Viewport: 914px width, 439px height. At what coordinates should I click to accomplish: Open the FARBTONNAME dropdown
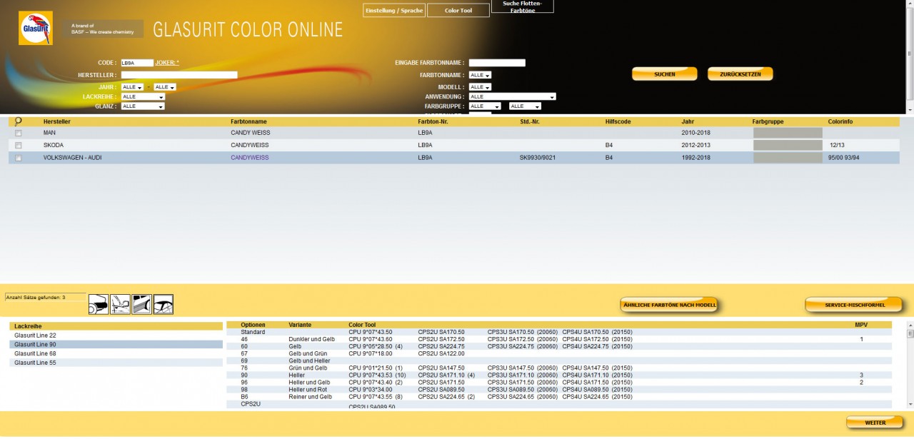[x=480, y=75]
